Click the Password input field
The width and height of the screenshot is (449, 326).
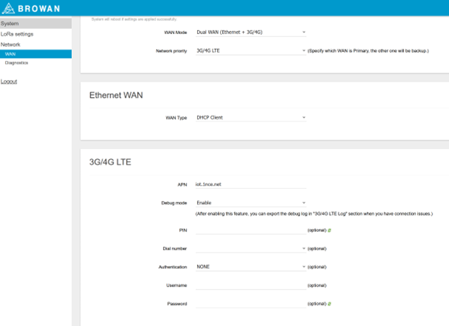tap(251, 304)
